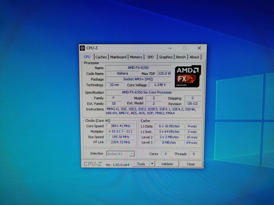
Task: Click the Ver. 1.93.0.x64 version text
Action: click(x=117, y=165)
